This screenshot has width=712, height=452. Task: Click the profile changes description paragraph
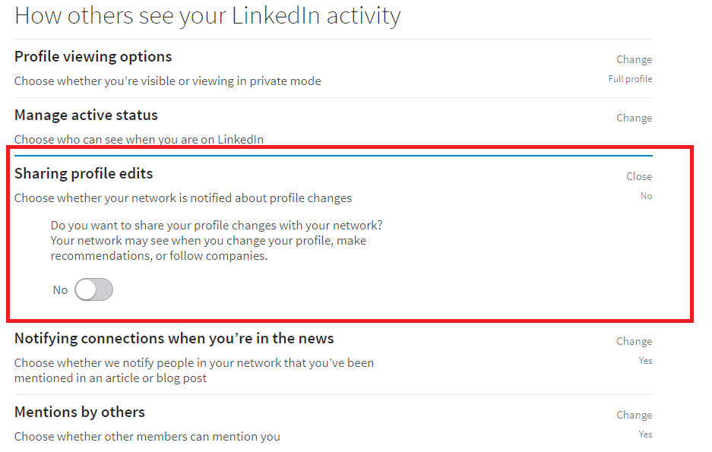215,240
